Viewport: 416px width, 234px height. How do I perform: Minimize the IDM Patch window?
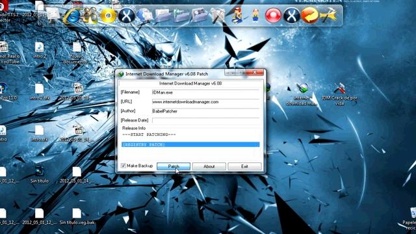(x=230, y=72)
